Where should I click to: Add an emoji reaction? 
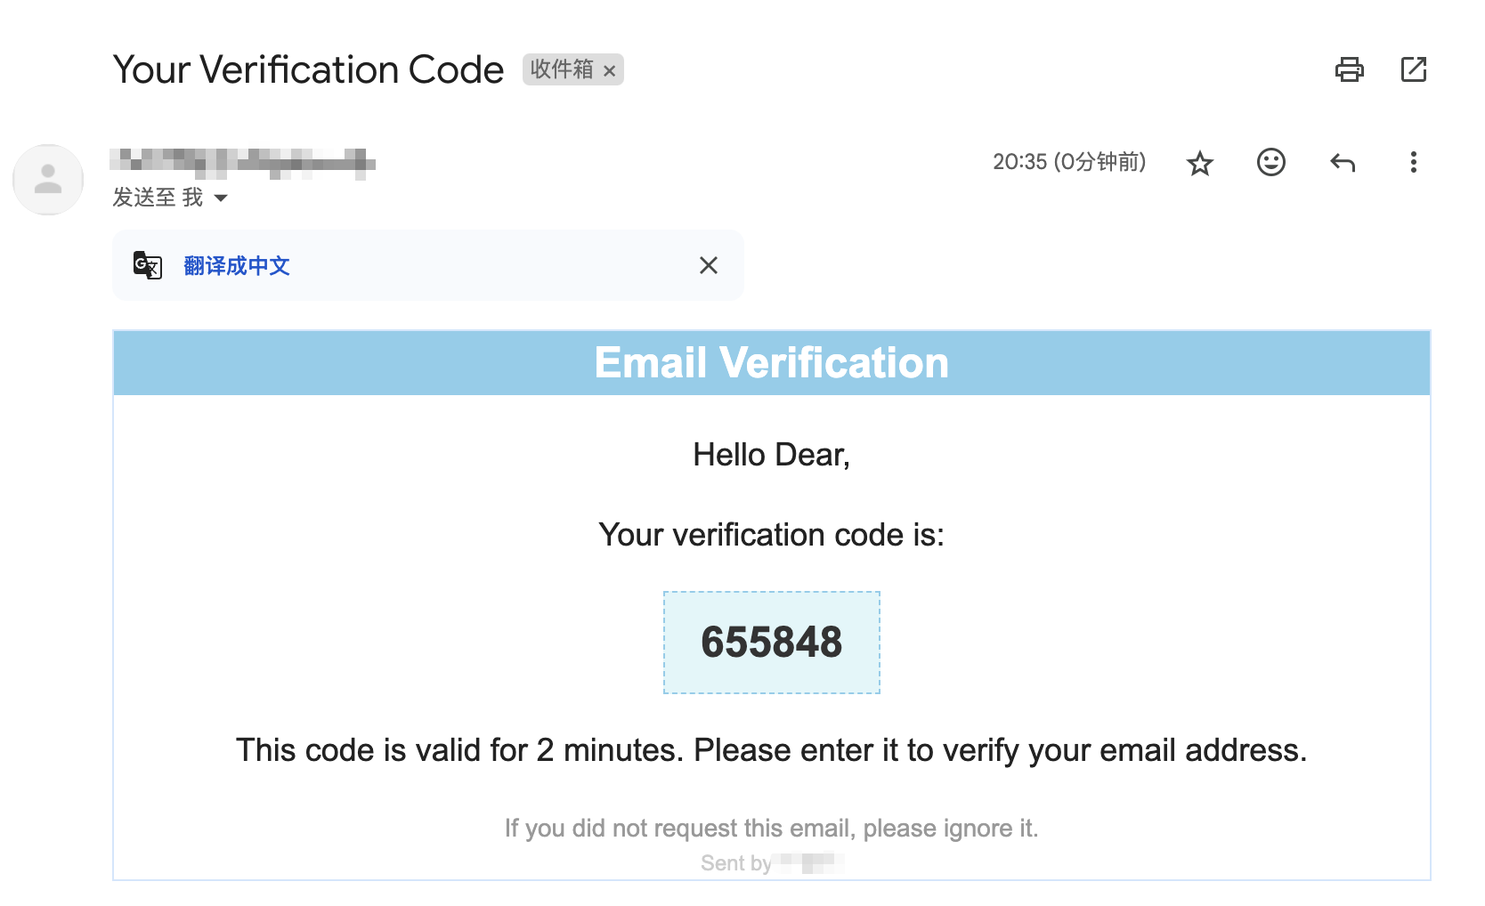click(x=1270, y=162)
